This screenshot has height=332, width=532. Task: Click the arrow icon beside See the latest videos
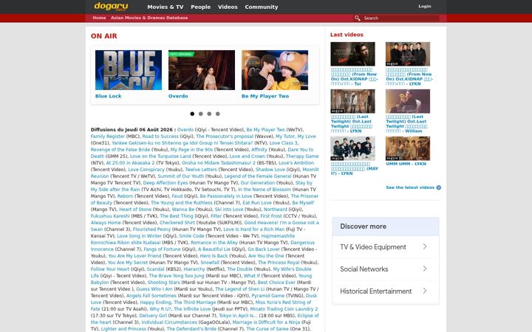click(439, 187)
